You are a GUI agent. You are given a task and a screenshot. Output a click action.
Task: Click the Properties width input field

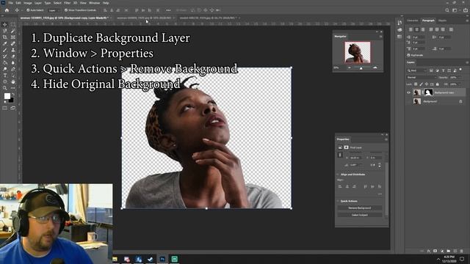click(x=355, y=158)
